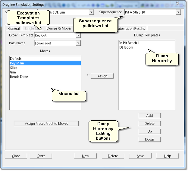This screenshot has height=171, width=188.
Task: Select the trim move
Action: (45, 72)
